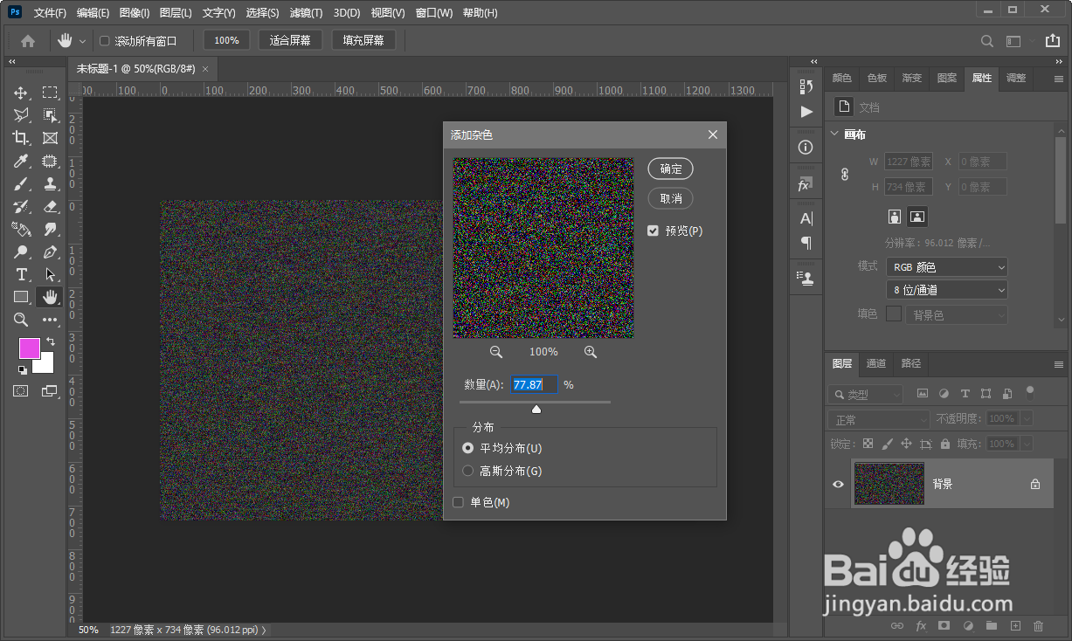Image resolution: width=1072 pixels, height=641 pixels.
Task: Open the 滤镜(T) menu
Action: (x=306, y=13)
